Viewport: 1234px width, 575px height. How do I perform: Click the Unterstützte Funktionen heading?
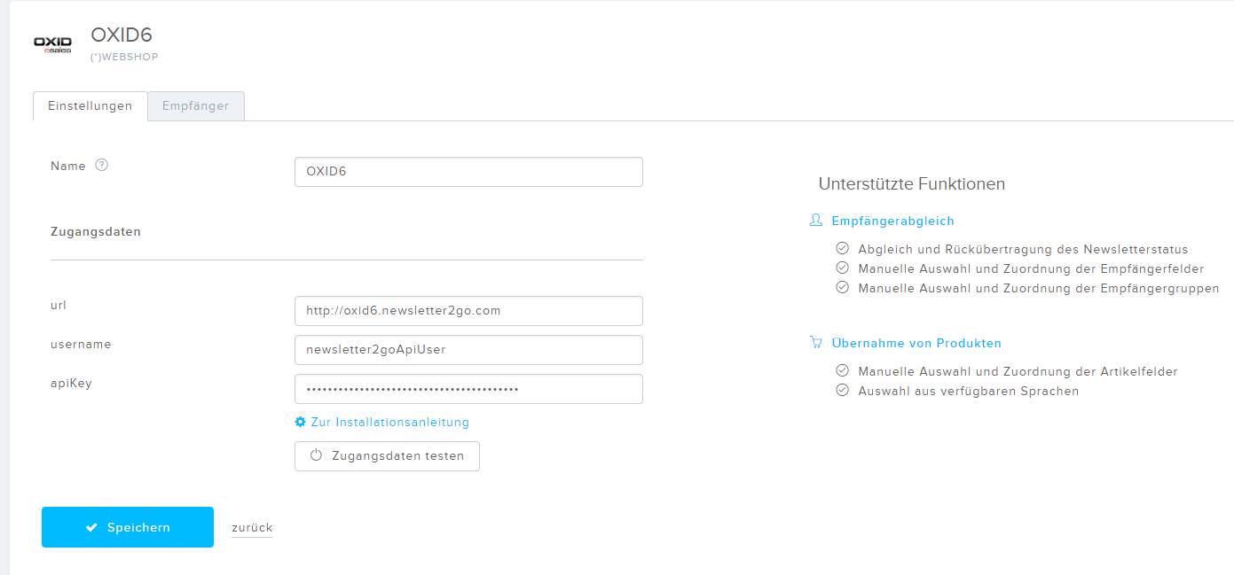tap(912, 184)
